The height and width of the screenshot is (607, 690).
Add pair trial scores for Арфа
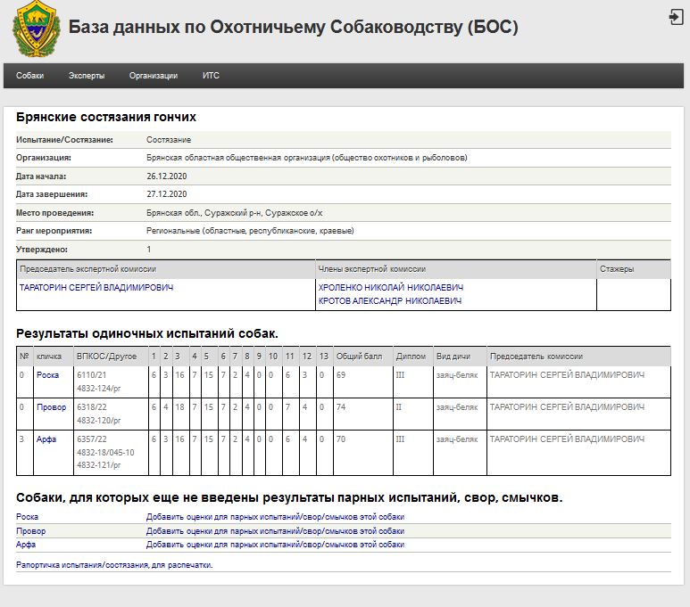click(275, 545)
